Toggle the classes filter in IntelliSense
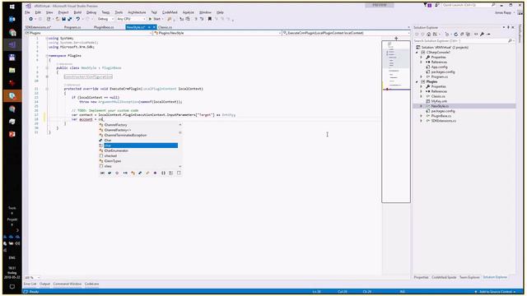 pos(133,173)
